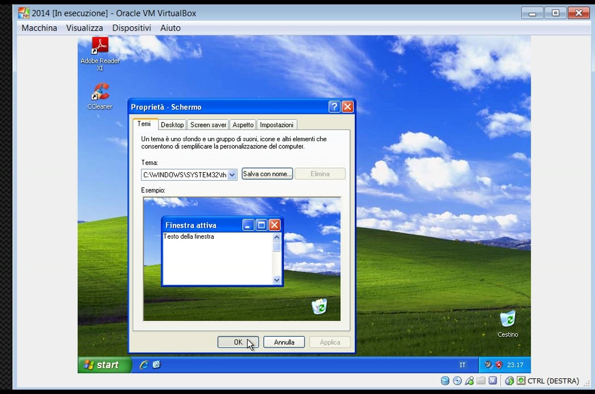This screenshot has width=595, height=394.
Task: Click recycle bin in theme preview
Action: (x=319, y=306)
